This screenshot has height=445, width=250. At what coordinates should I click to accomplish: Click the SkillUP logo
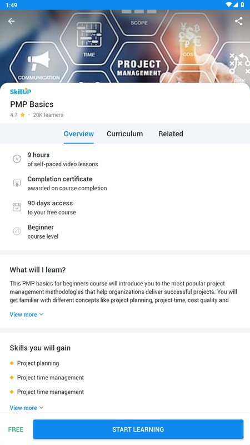click(x=21, y=91)
